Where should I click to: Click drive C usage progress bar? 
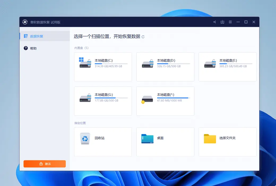tap(111, 64)
